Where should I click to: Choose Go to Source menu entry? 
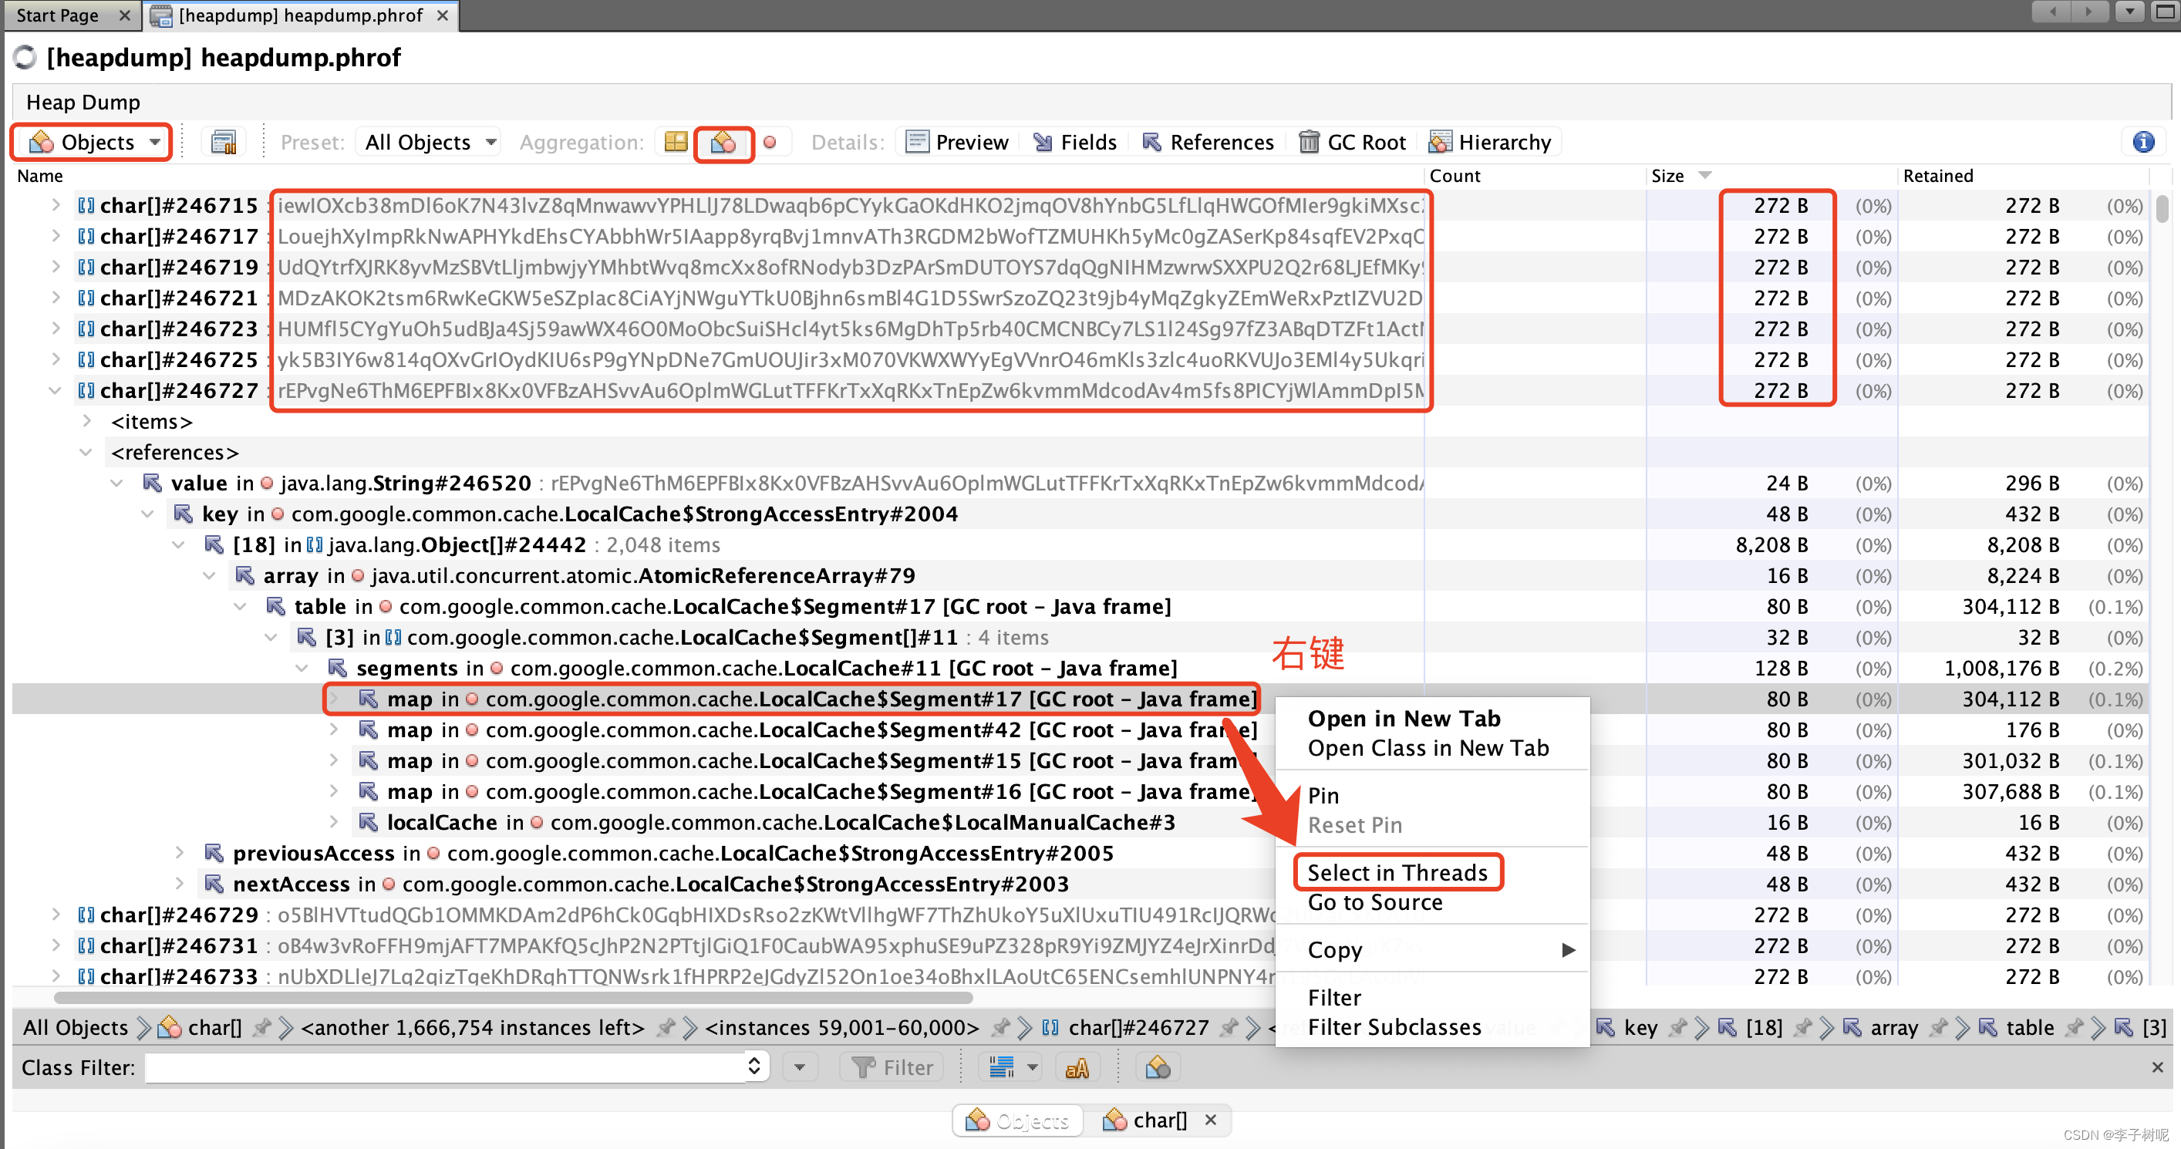coord(1374,902)
